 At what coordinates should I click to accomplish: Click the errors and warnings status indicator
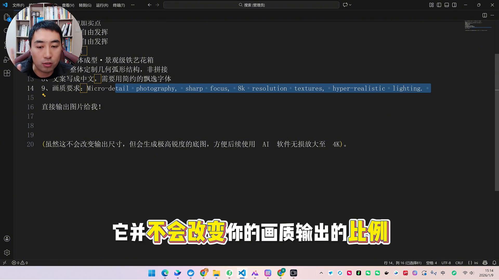click(20, 263)
